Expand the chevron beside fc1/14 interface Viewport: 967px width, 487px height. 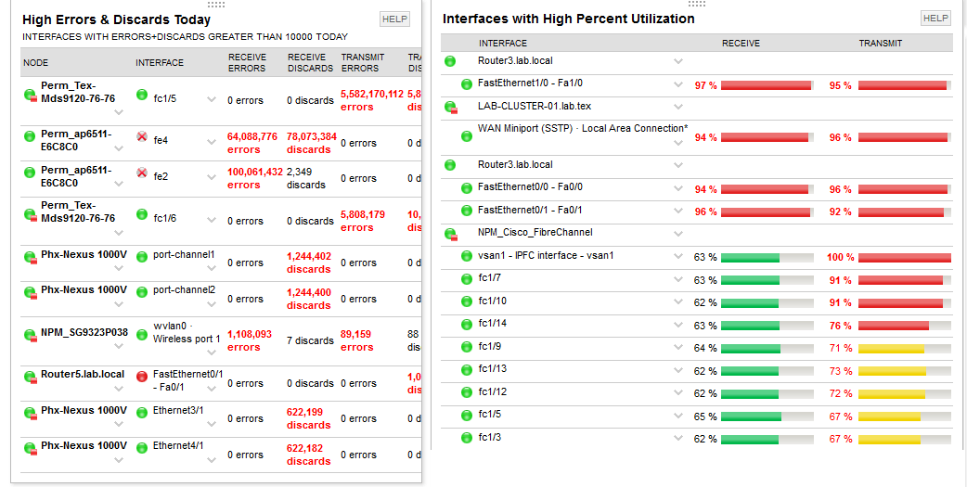(x=678, y=325)
